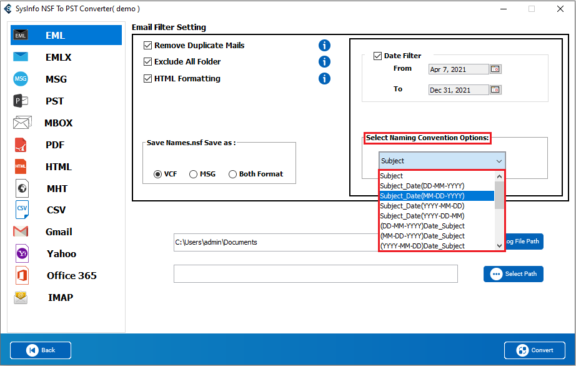Screen dimensions: 576x366
Task: Click the SysInfo app logo in title bar
Action: click(x=7, y=9)
